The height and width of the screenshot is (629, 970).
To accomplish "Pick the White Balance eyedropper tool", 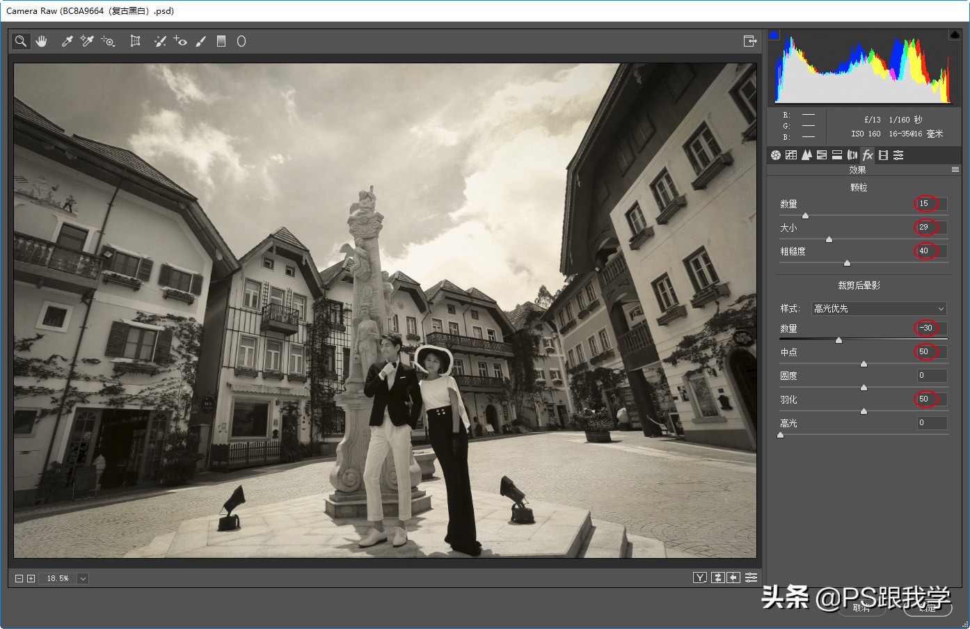I will (x=67, y=41).
